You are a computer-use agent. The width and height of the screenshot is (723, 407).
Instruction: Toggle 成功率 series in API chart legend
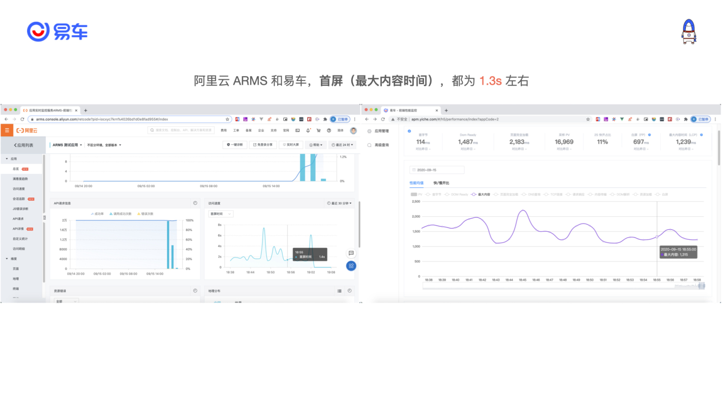pos(97,214)
